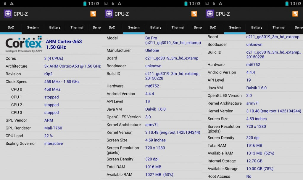Open Thermal tab in middle screenshot
The width and height of the screenshot is (303, 180).
tap(178, 27)
